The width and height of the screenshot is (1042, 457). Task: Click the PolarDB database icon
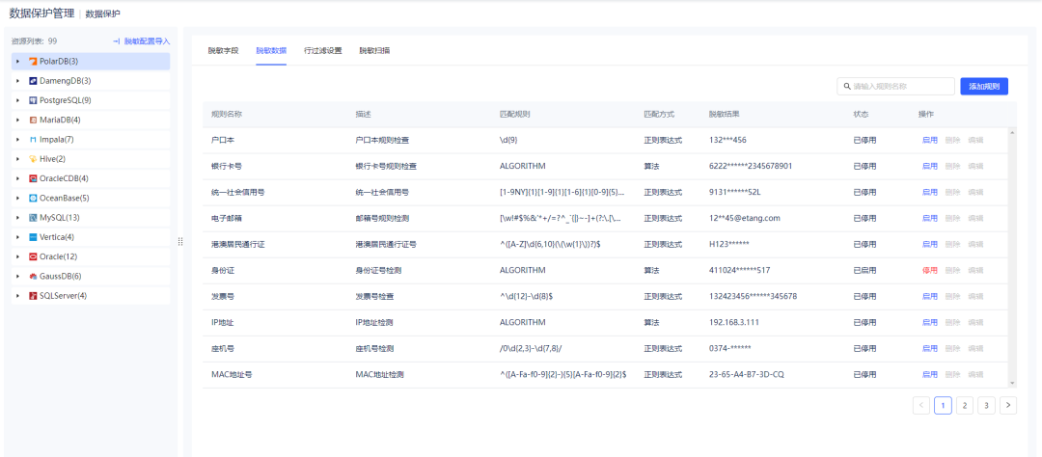[x=33, y=62]
